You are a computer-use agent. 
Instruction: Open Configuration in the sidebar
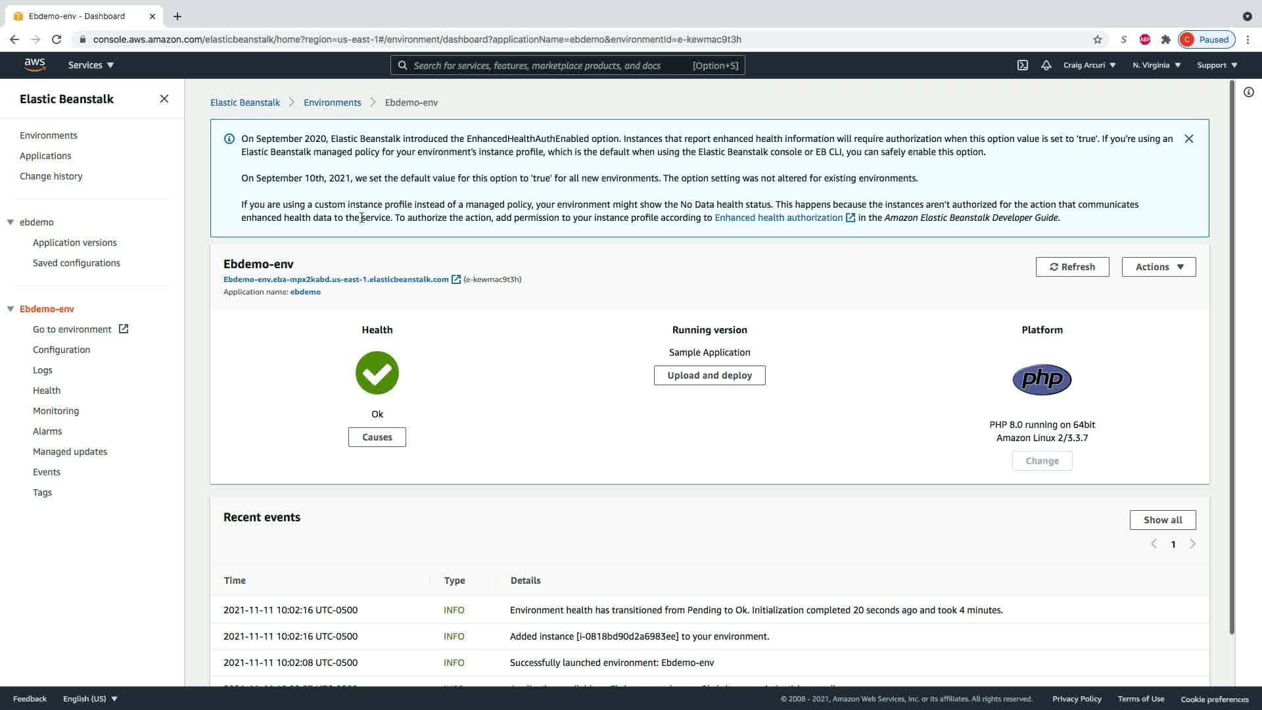point(61,350)
